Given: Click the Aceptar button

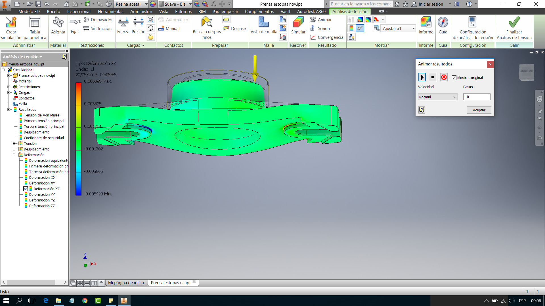Looking at the screenshot, I should (479, 110).
